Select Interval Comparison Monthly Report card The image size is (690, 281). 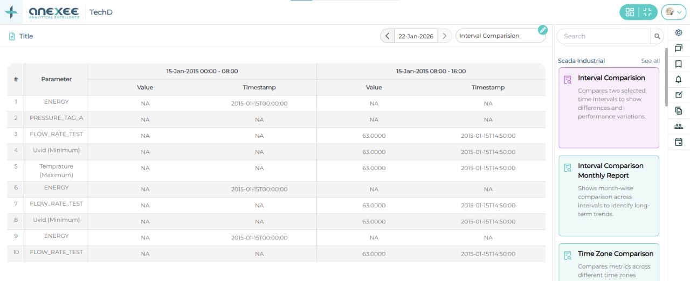(609, 195)
